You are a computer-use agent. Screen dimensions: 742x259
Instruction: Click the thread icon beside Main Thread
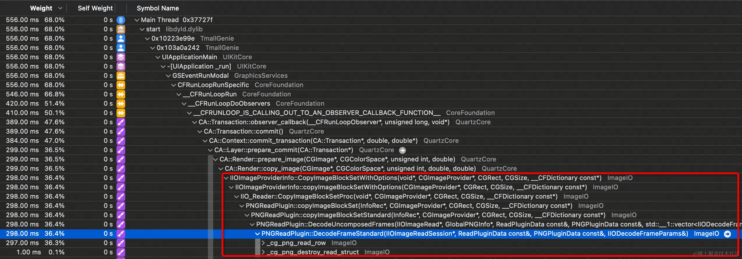pyautogui.click(x=121, y=20)
